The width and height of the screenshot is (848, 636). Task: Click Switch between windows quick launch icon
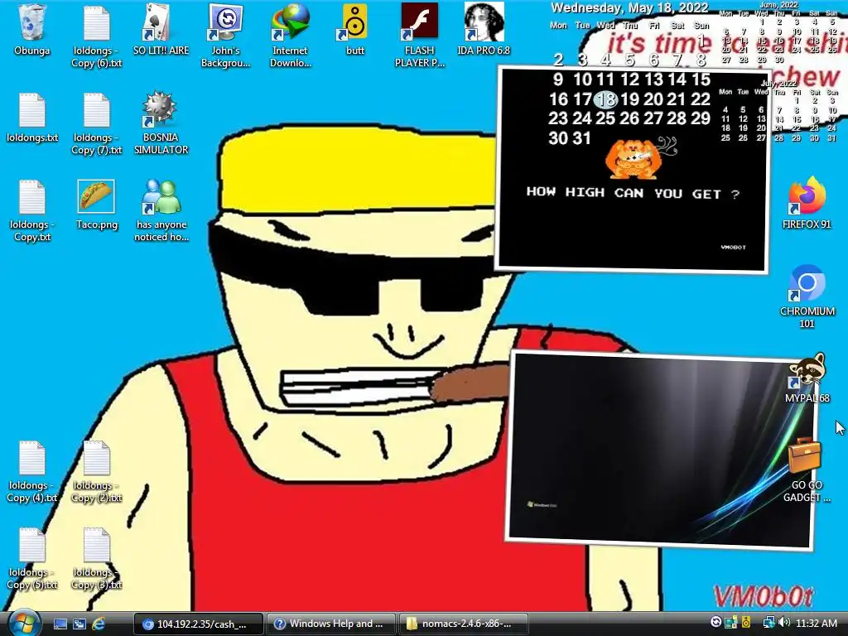point(79,624)
